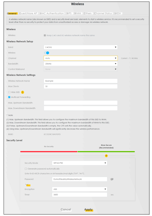The width and height of the screenshot is (152, 216).
Task: Click the Apply button
Action: (x=88, y=210)
